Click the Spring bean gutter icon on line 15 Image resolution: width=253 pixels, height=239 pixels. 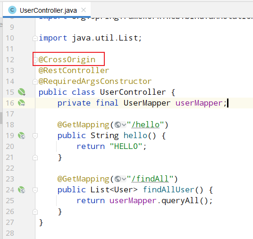tap(21, 92)
